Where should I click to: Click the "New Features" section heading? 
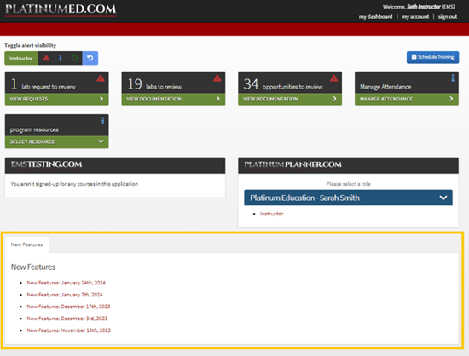pos(33,267)
